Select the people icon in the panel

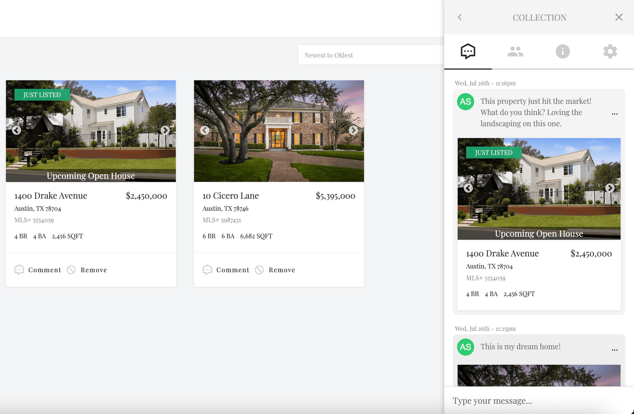click(x=515, y=51)
